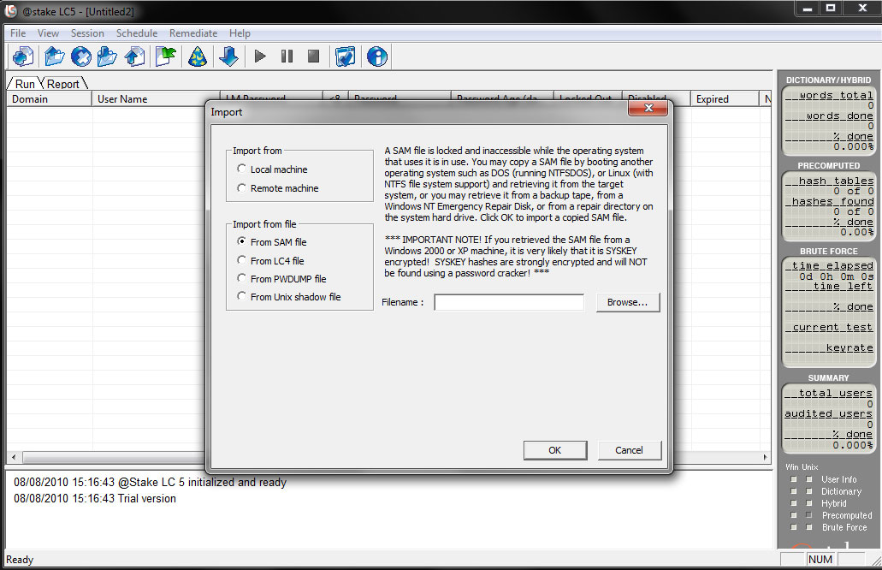This screenshot has height=570, width=882.
Task: Open the Session menu
Action: 87,33
